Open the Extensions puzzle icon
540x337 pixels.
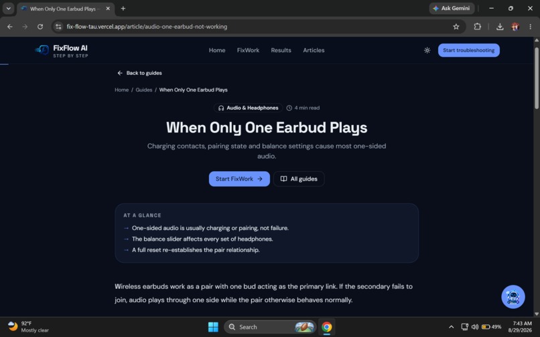(x=477, y=27)
